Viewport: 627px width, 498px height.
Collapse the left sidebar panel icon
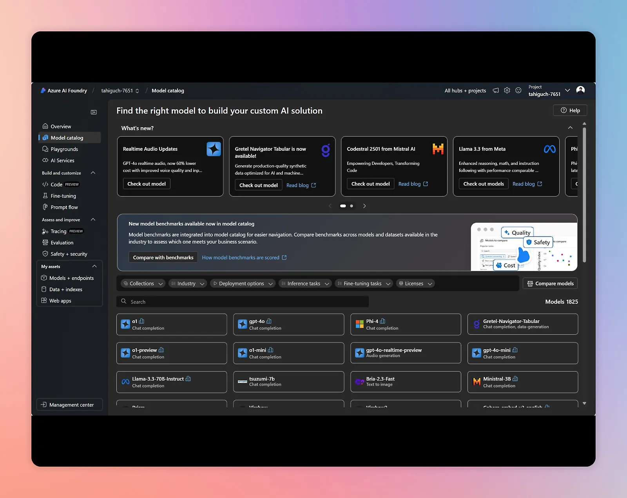[x=94, y=112]
